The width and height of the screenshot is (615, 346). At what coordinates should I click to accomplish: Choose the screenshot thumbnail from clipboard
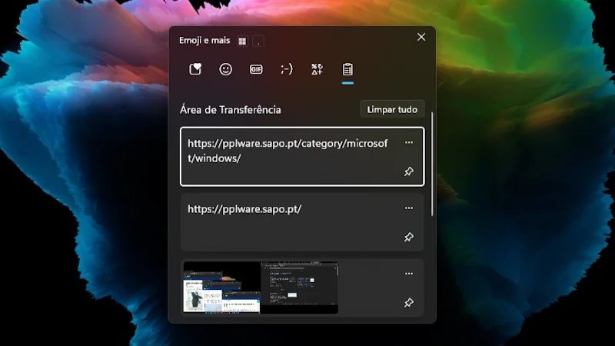pyautogui.click(x=261, y=288)
